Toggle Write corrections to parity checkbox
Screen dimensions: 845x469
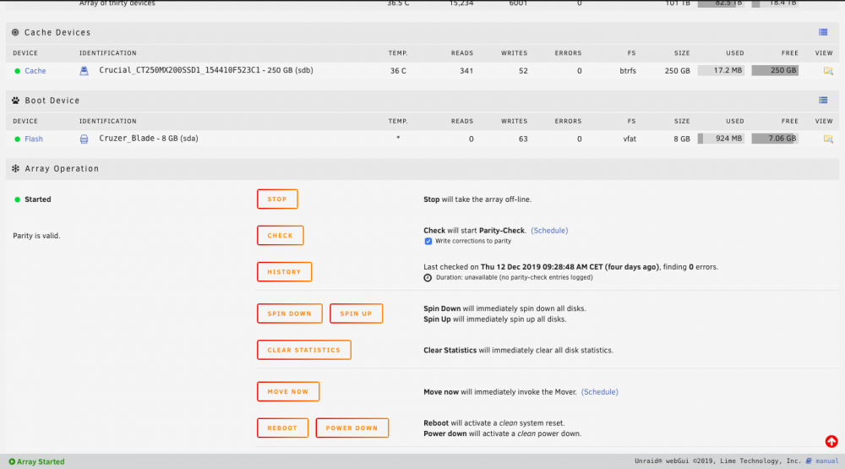point(428,241)
